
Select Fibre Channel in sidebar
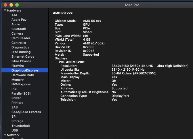pos(22,61)
